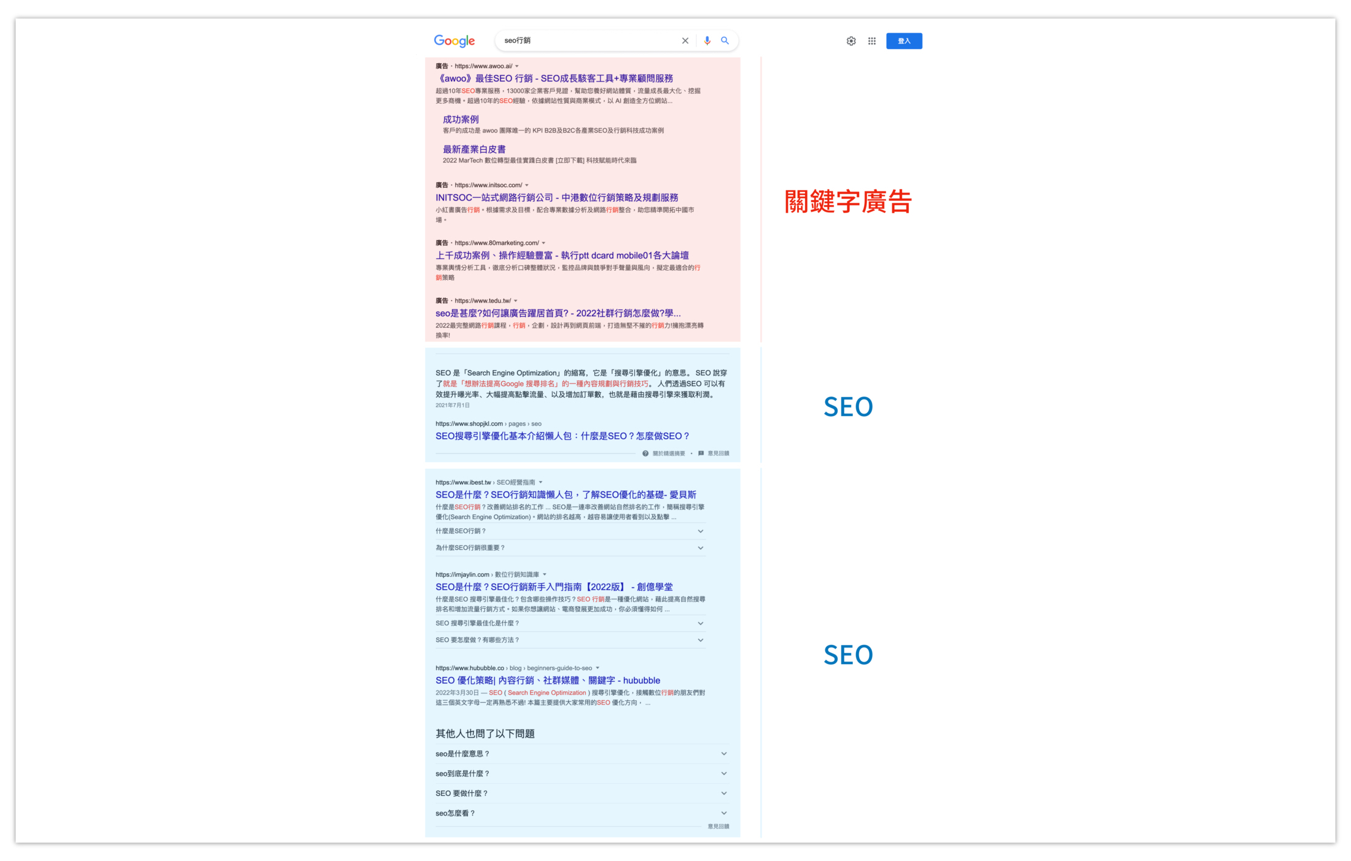This screenshot has width=1351, height=861.
Task: Clear the search query with the X icon
Action: (x=685, y=41)
